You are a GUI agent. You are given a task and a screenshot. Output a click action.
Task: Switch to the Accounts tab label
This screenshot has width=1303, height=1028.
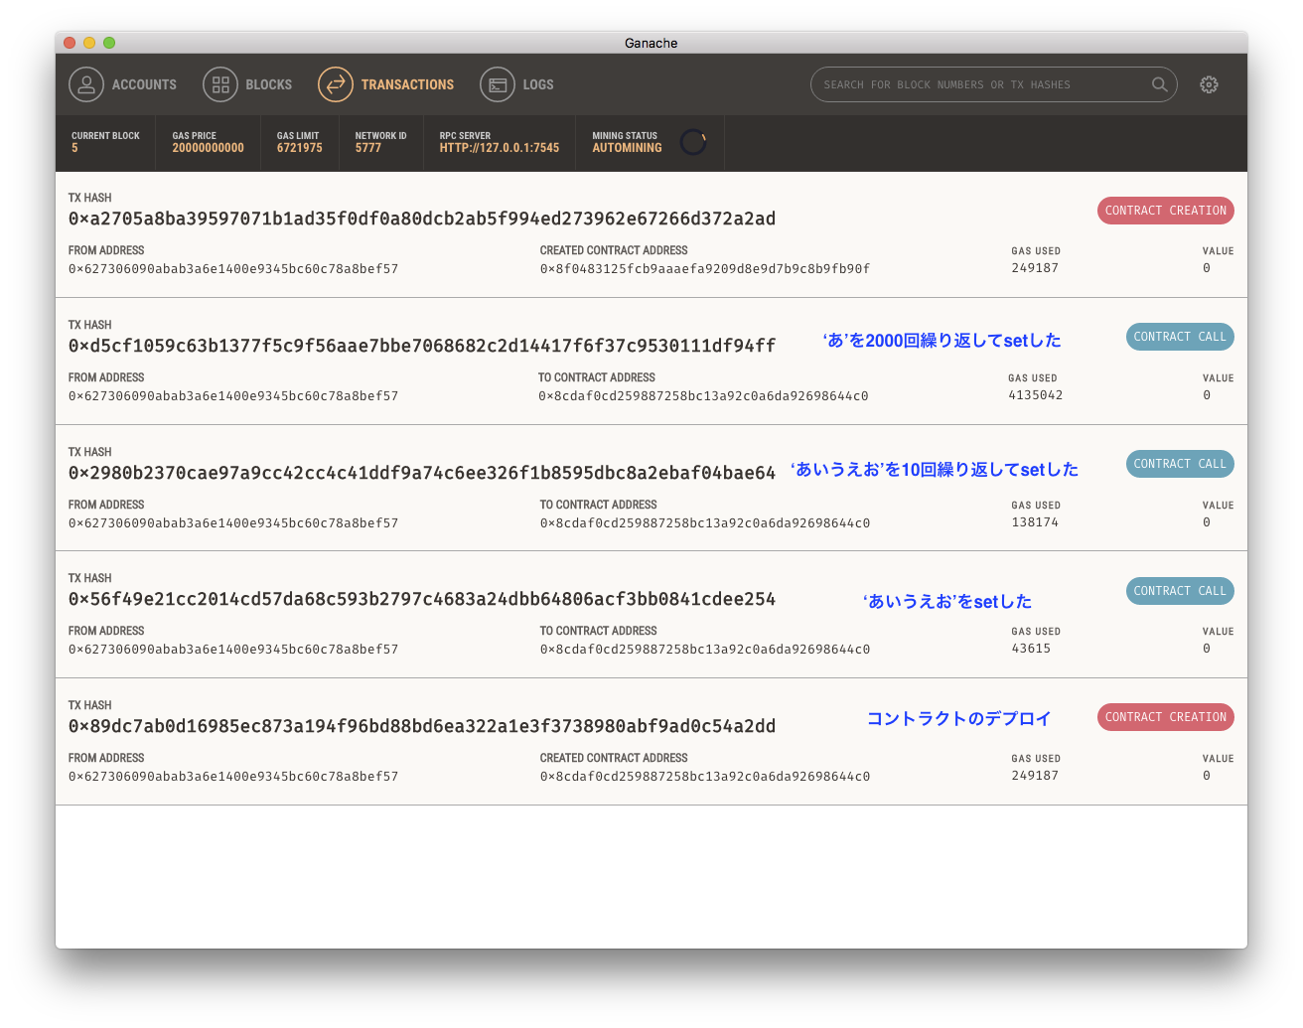[144, 84]
